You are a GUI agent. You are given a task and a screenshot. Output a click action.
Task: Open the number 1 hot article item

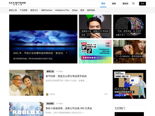(x=129, y=114)
